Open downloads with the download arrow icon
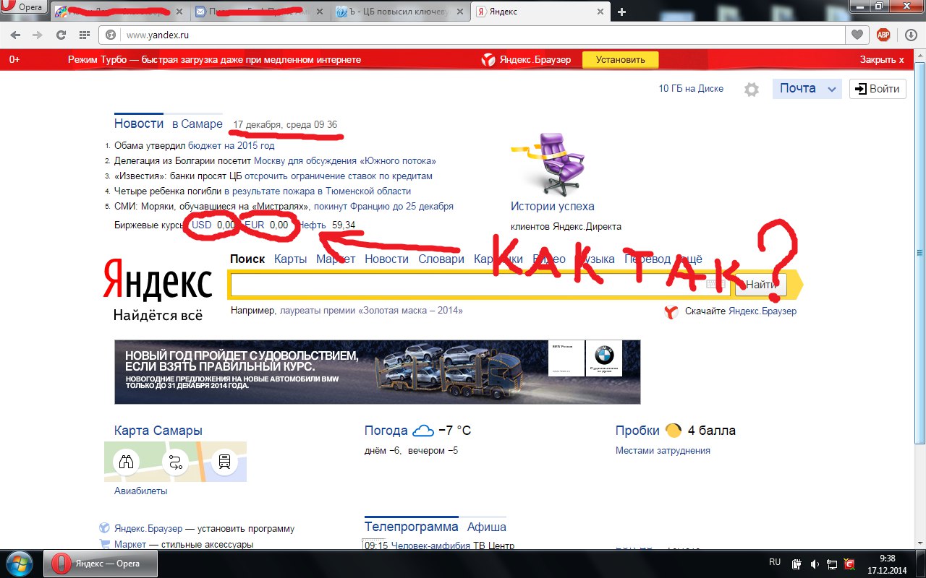 click(x=911, y=35)
